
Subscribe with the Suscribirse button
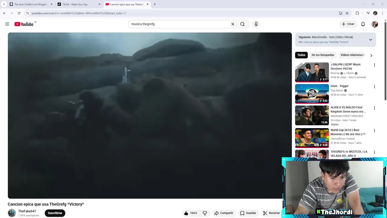coord(55,213)
